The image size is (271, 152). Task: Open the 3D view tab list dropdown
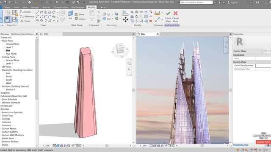(134, 34)
